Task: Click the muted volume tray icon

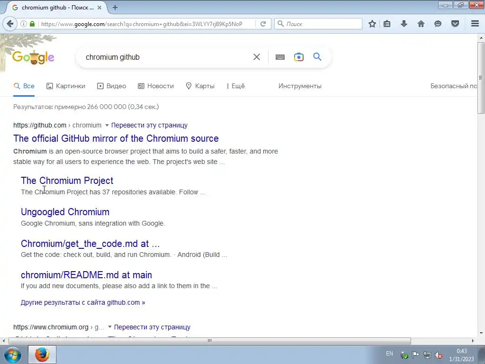Action: [x=438, y=355]
